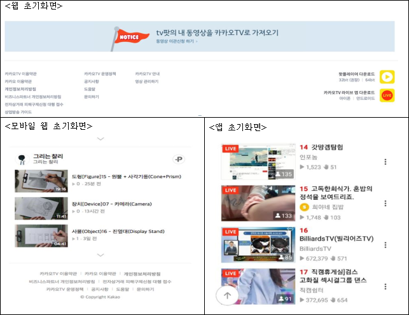Open the live thumbnail for 고독한회식가
This screenshot has width=409, height=315.
pos(258,203)
